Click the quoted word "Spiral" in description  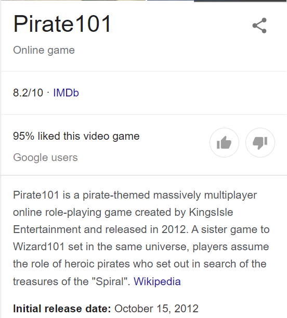[x=111, y=282]
